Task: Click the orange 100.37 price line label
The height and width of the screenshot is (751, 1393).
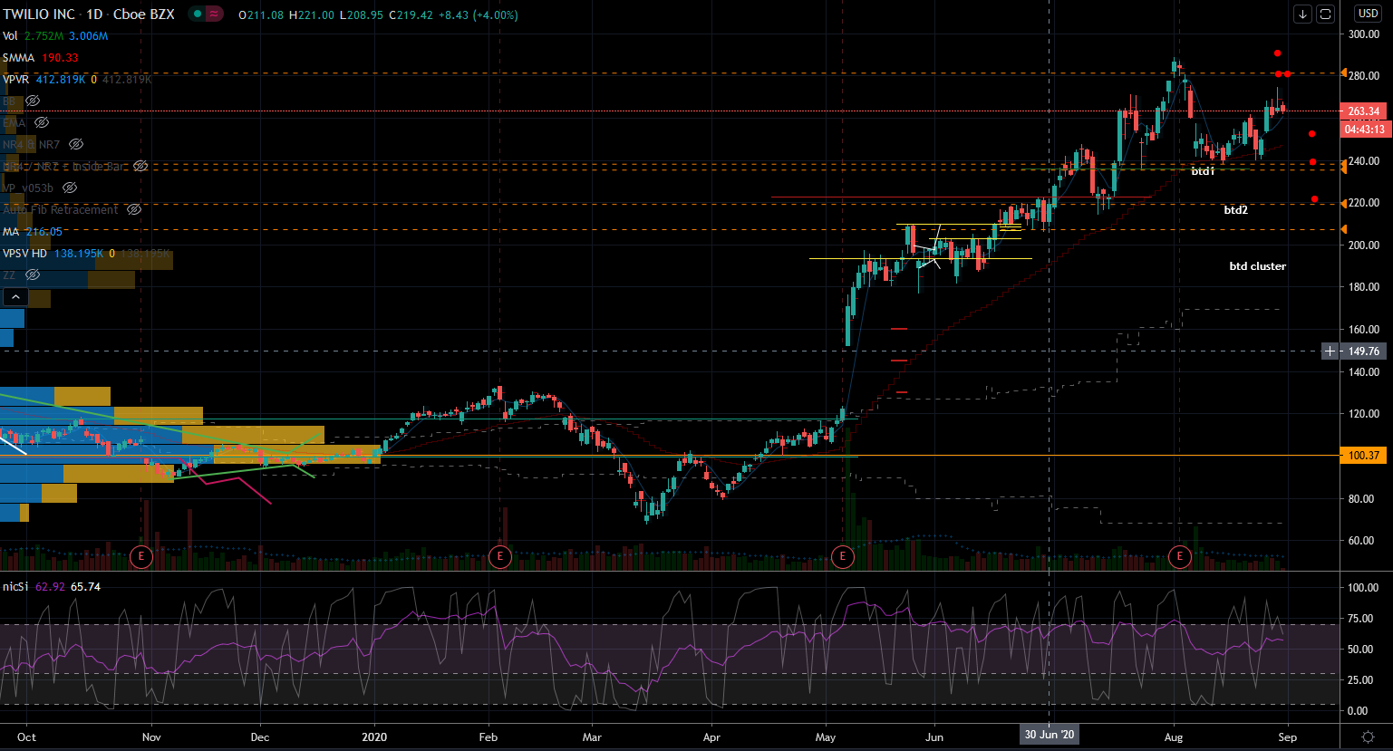Action: pos(1363,456)
